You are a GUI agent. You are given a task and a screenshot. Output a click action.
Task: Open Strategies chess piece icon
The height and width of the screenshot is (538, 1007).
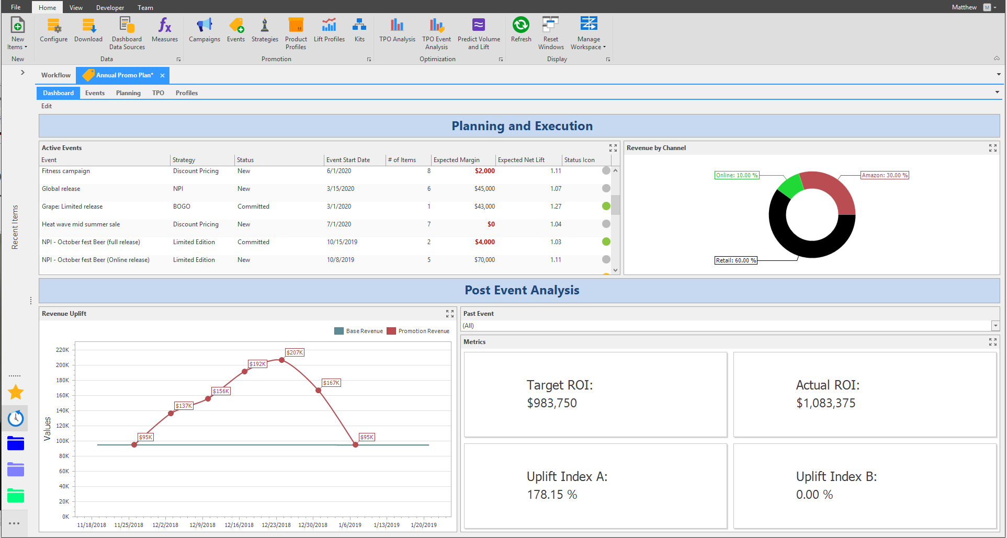pos(265,30)
